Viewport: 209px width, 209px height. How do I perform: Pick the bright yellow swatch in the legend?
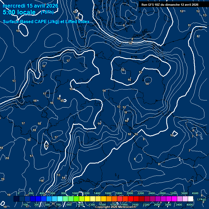coord(87,199)
